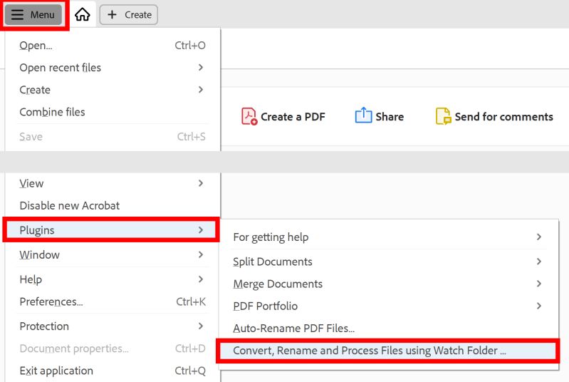Screen dimensions: 569x382
Task: Click the Home icon
Action: tap(83, 14)
